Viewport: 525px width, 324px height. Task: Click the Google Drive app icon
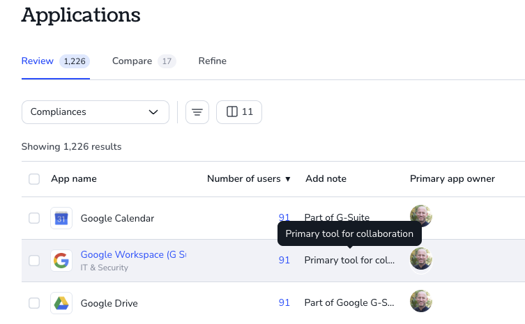(61, 303)
